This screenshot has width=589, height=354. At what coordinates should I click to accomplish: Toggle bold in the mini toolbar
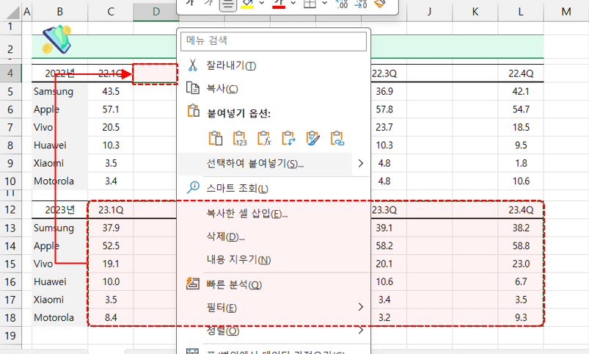tap(190, 3)
